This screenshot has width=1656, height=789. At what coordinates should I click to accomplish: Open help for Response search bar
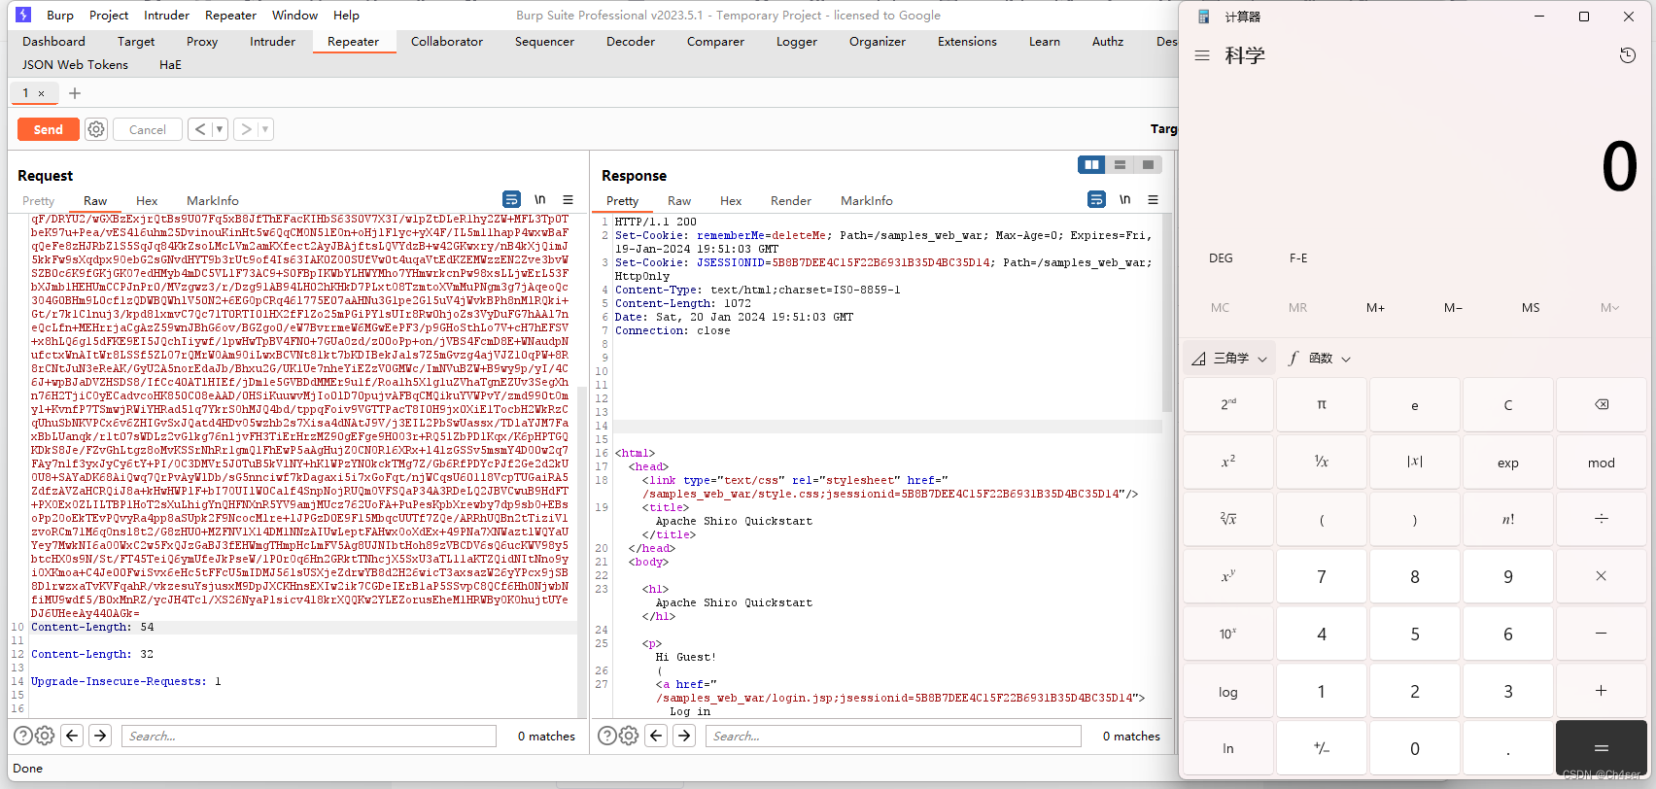(x=606, y=737)
